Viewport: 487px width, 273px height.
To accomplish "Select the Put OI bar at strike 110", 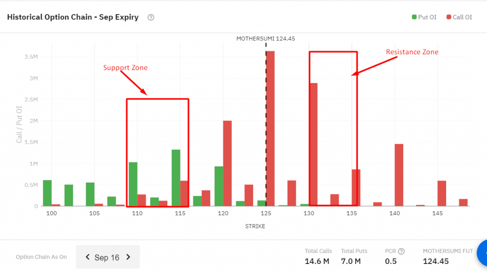I will 133,184.
